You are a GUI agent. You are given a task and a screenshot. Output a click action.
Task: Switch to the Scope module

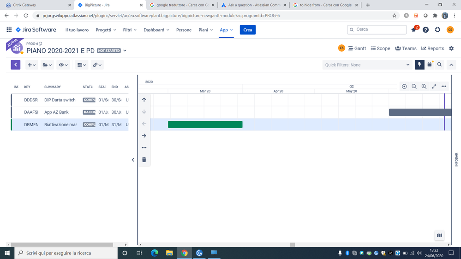point(380,48)
